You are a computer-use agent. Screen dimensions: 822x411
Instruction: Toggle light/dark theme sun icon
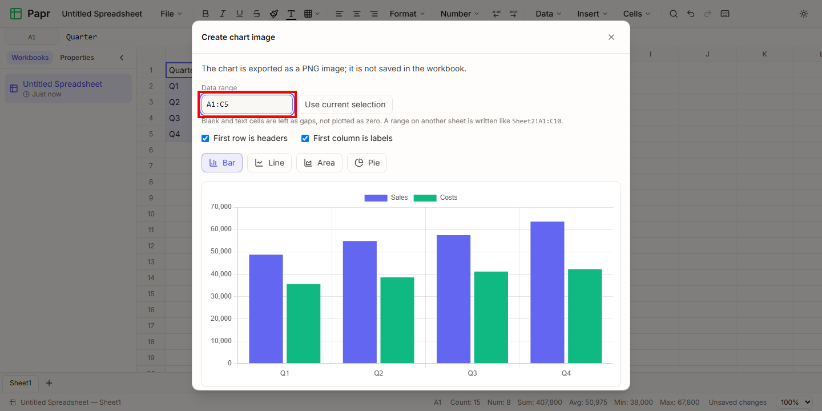tap(804, 14)
